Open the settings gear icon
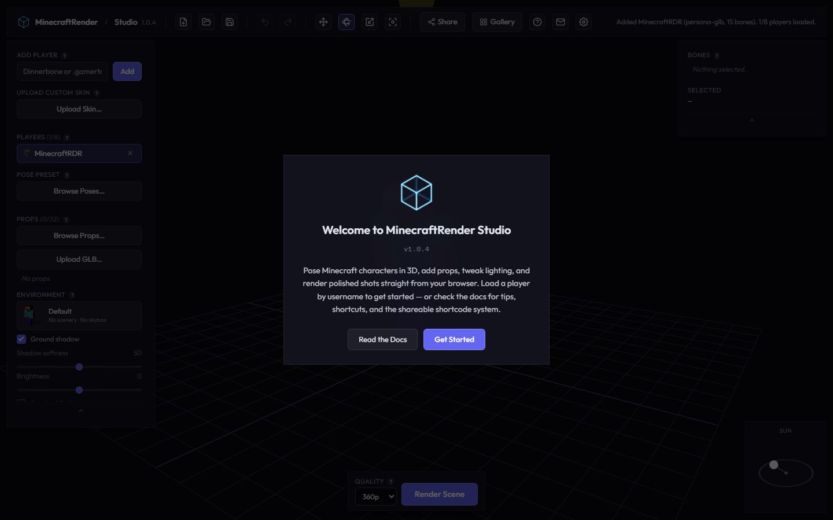Image resolution: width=833 pixels, height=520 pixels. point(584,22)
